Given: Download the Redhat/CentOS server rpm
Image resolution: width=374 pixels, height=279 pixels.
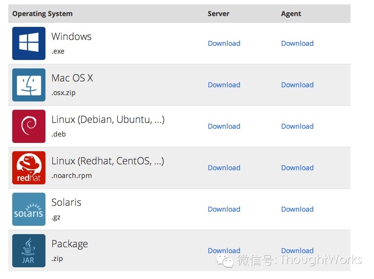Looking at the screenshot, I should [x=224, y=168].
